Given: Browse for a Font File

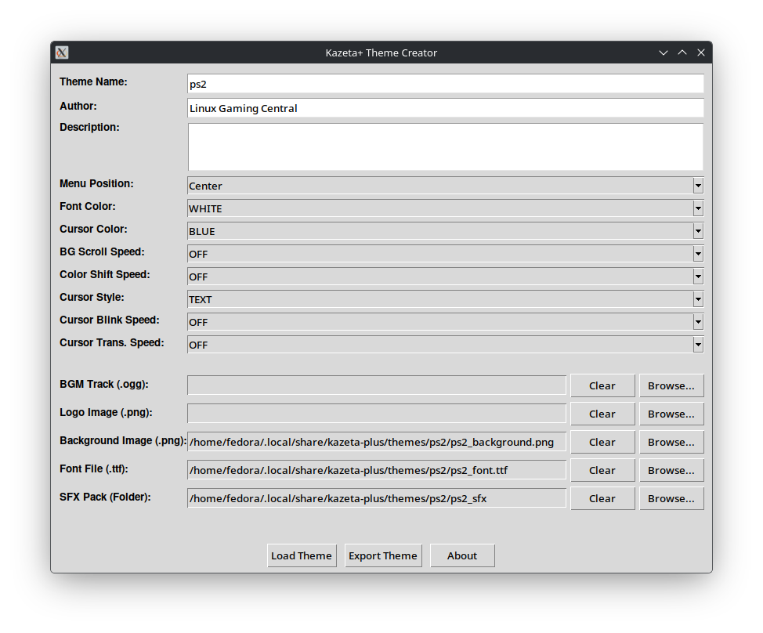Looking at the screenshot, I should coord(671,470).
